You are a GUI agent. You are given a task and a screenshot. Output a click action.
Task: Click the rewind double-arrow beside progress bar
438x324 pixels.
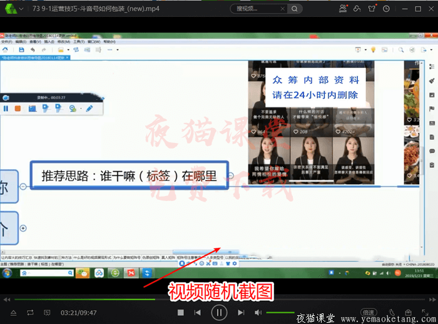click(7, 300)
